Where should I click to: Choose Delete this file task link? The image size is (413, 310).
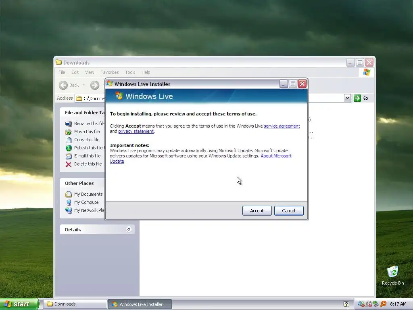(88, 164)
